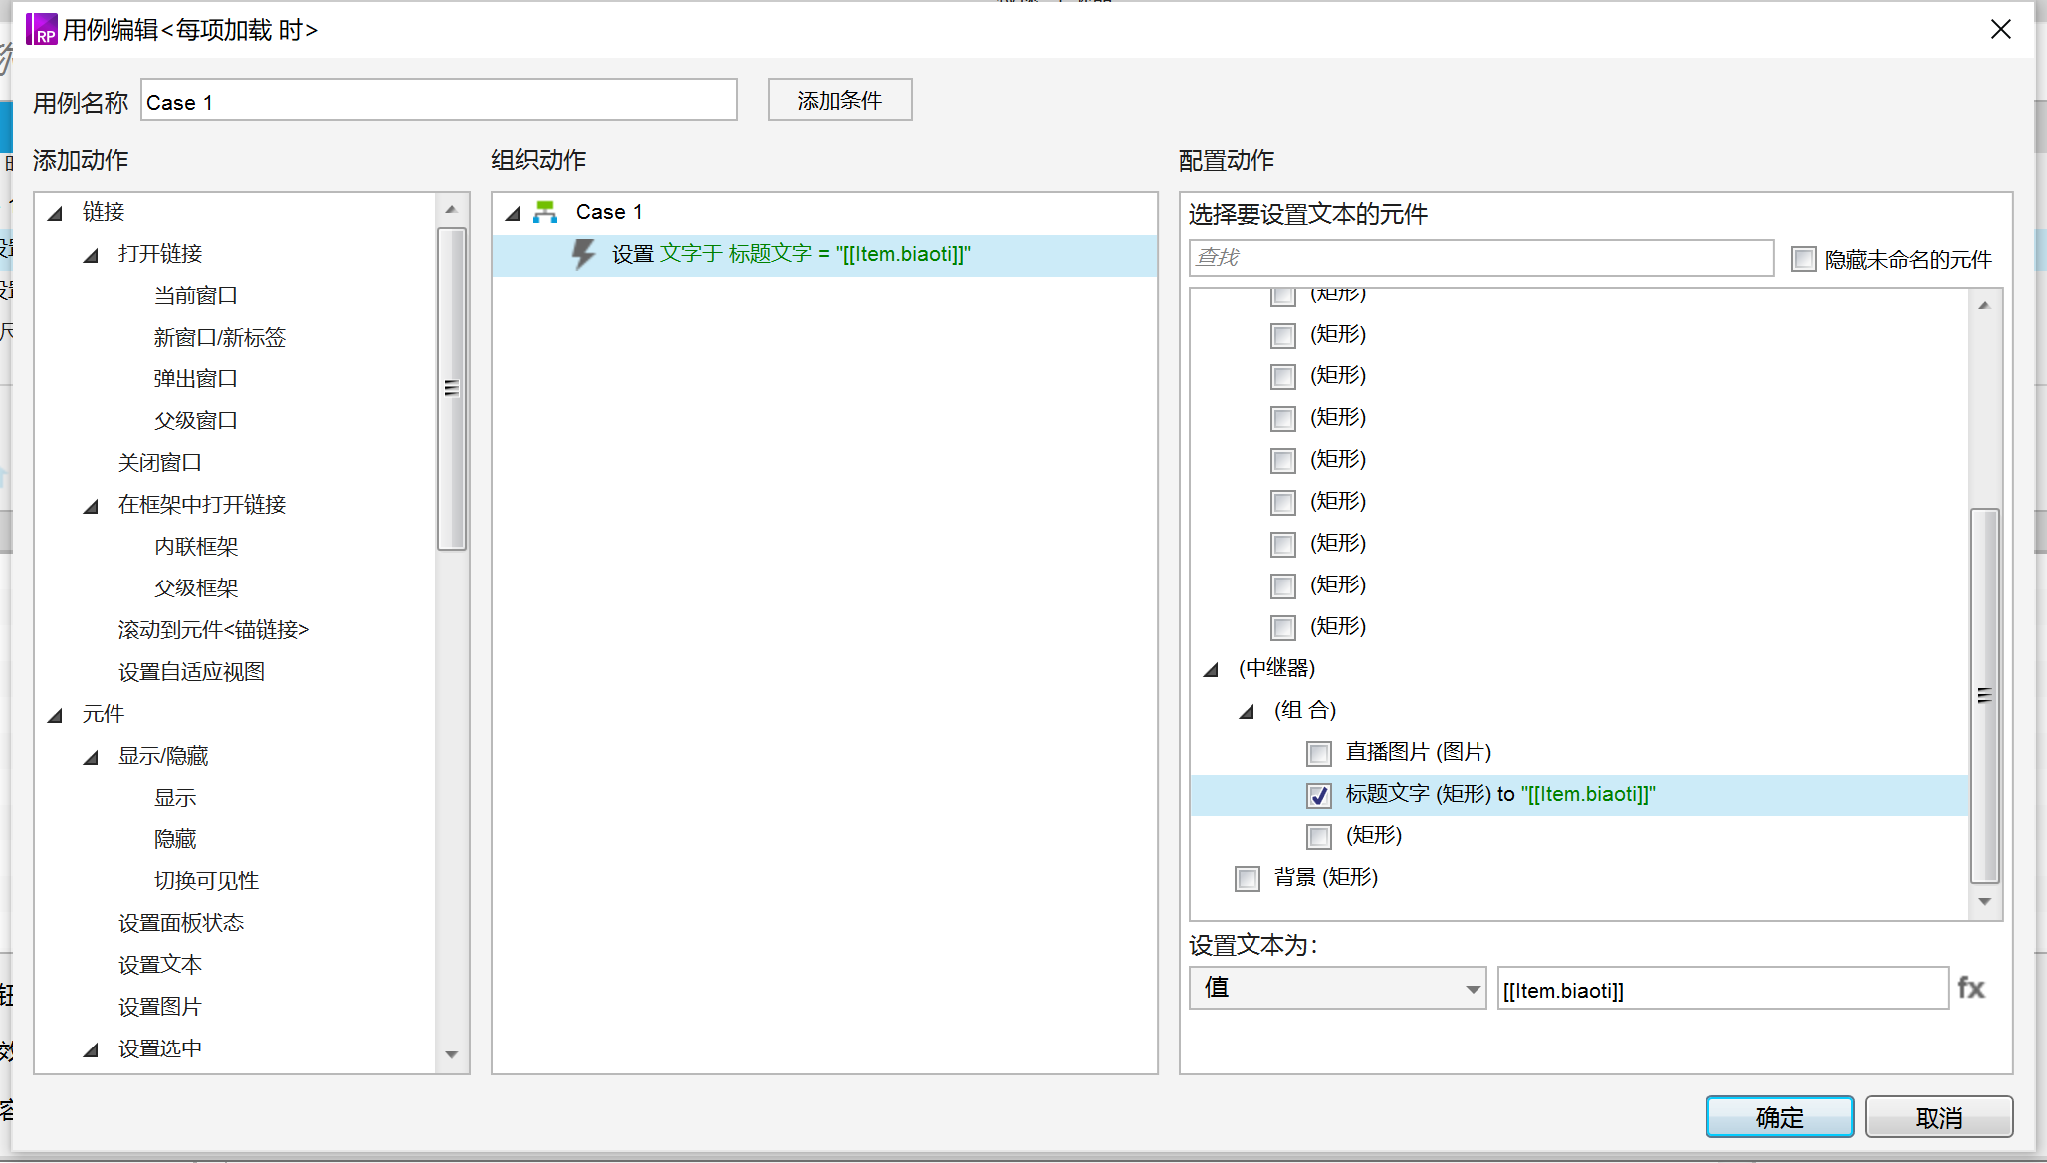
Task: Open the 值 dropdown
Action: point(1337,988)
